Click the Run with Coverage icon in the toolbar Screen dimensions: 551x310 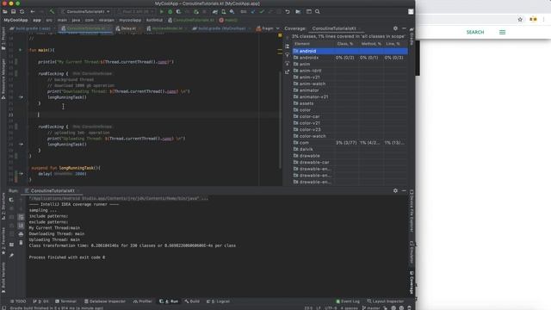click(178, 11)
